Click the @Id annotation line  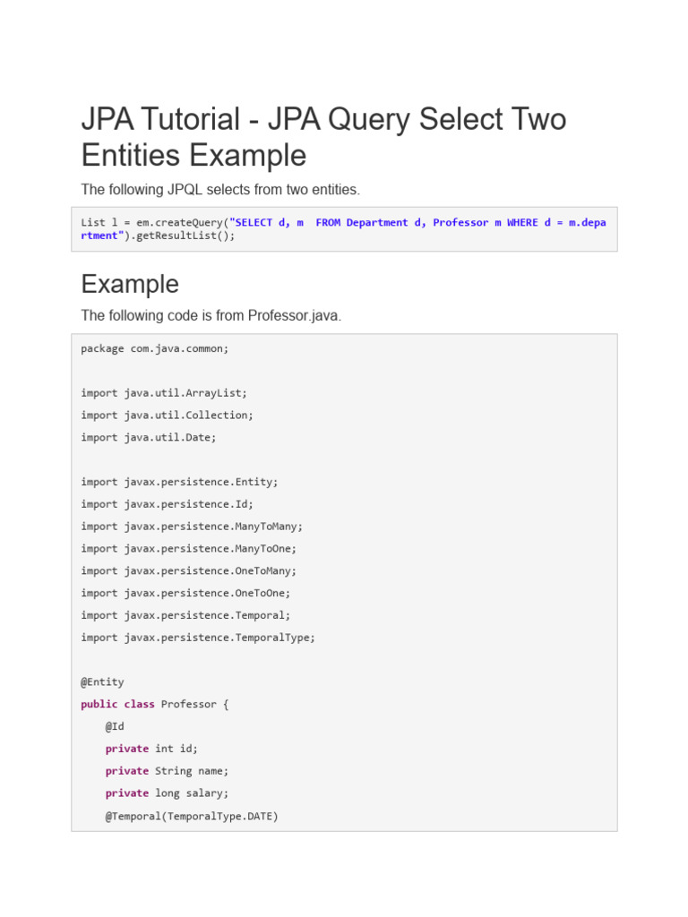click(x=115, y=726)
